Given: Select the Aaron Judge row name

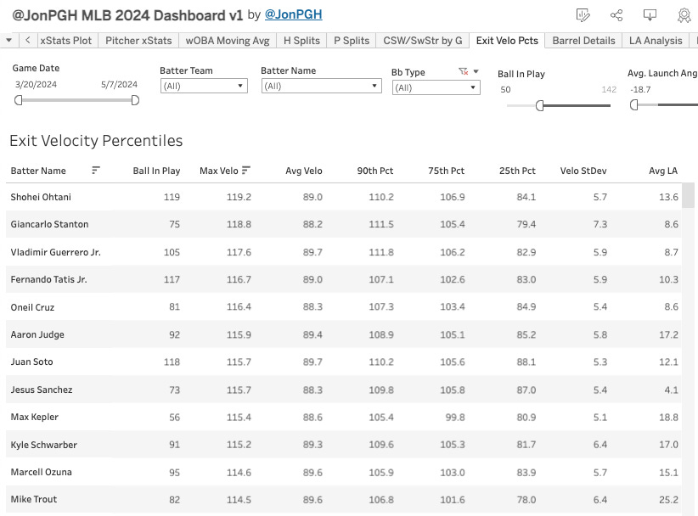Looking at the screenshot, I should click(37, 334).
